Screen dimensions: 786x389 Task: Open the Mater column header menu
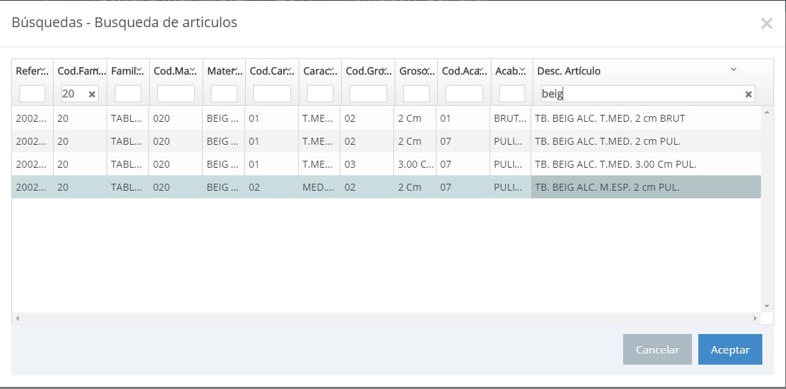pyautogui.click(x=235, y=69)
